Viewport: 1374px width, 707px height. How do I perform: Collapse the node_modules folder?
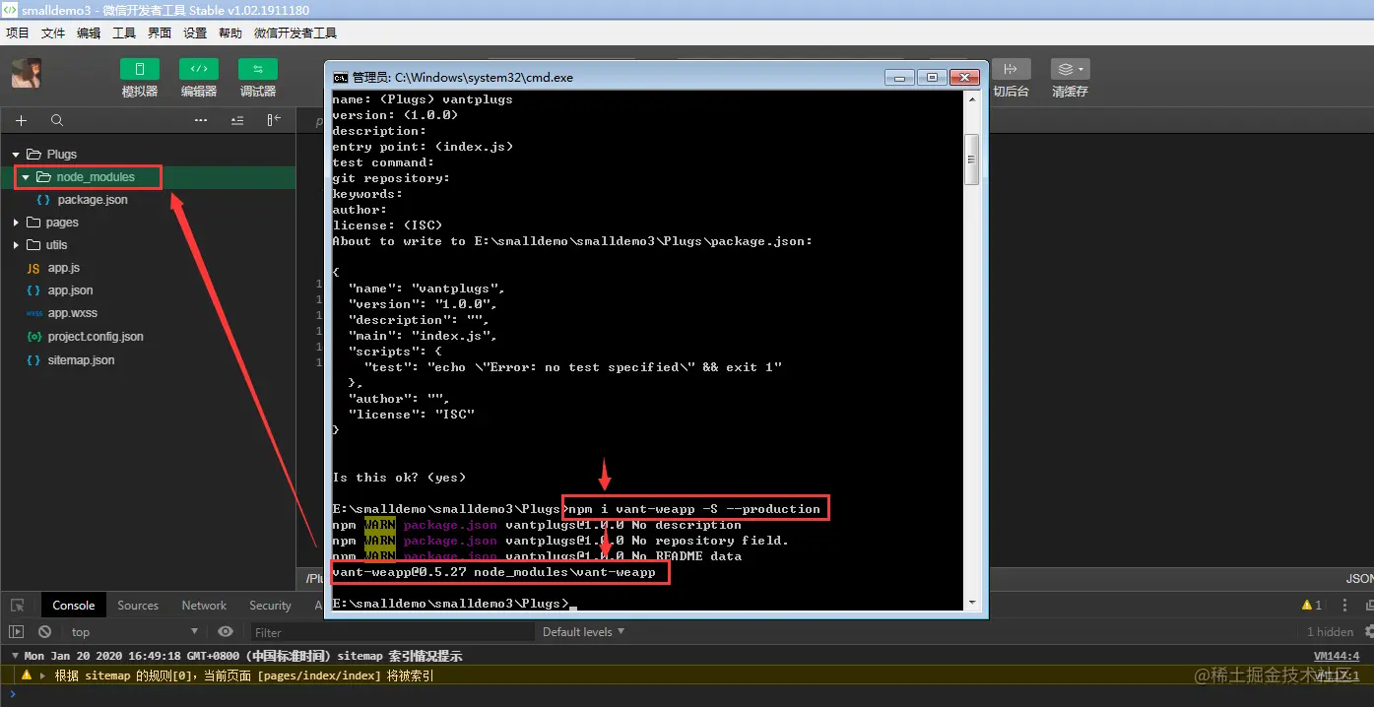pyautogui.click(x=26, y=177)
